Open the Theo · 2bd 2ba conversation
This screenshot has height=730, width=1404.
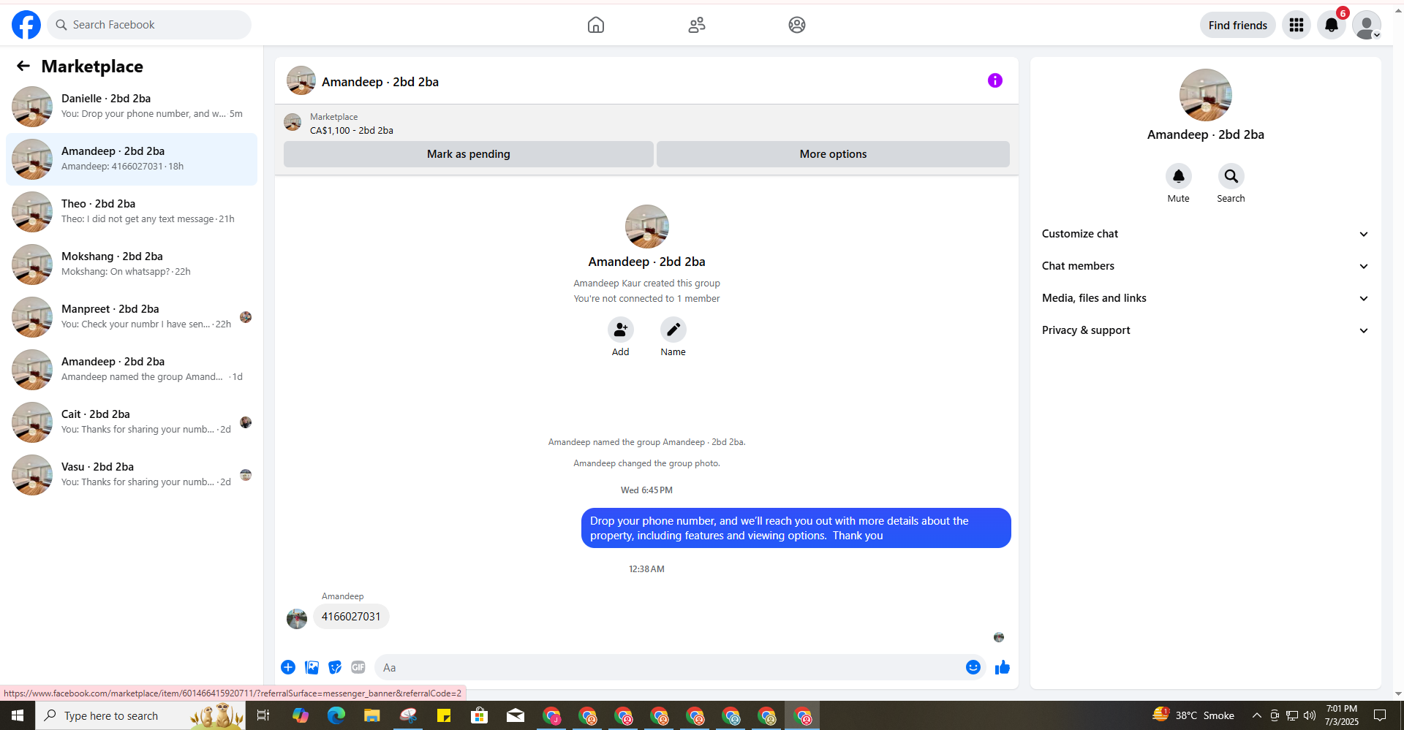132,212
